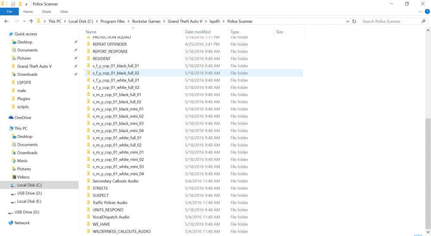Click the file list vertical scrollbar thumb
The width and height of the screenshot is (431, 236).
point(428,173)
